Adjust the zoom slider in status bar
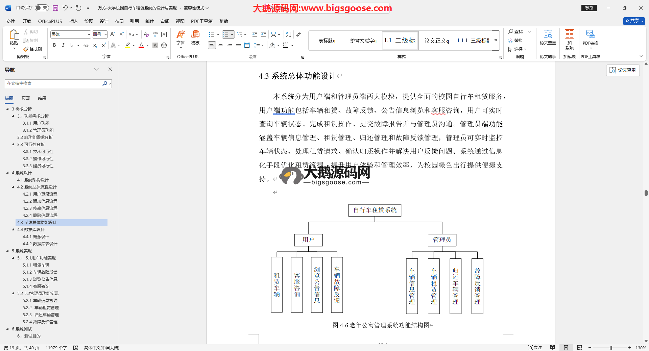This screenshot has width=649, height=351. pos(611,348)
